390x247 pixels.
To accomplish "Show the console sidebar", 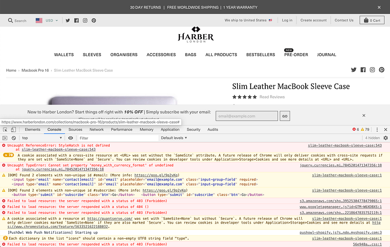I will [5, 138].
